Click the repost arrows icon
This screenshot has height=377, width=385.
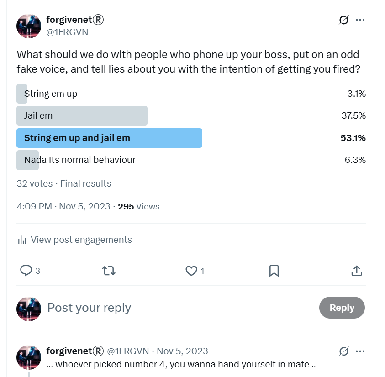click(109, 271)
